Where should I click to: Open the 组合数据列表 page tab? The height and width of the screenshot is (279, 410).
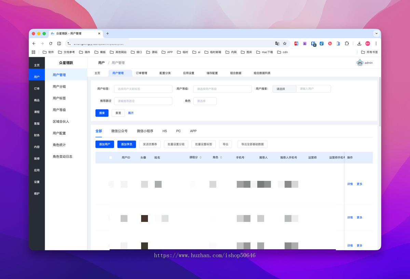[262, 73]
